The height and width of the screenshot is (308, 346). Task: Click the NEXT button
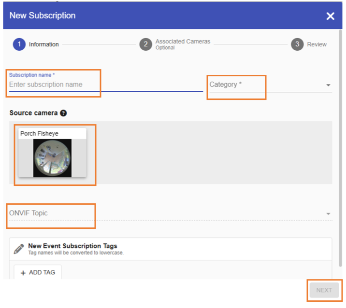[324, 290]
